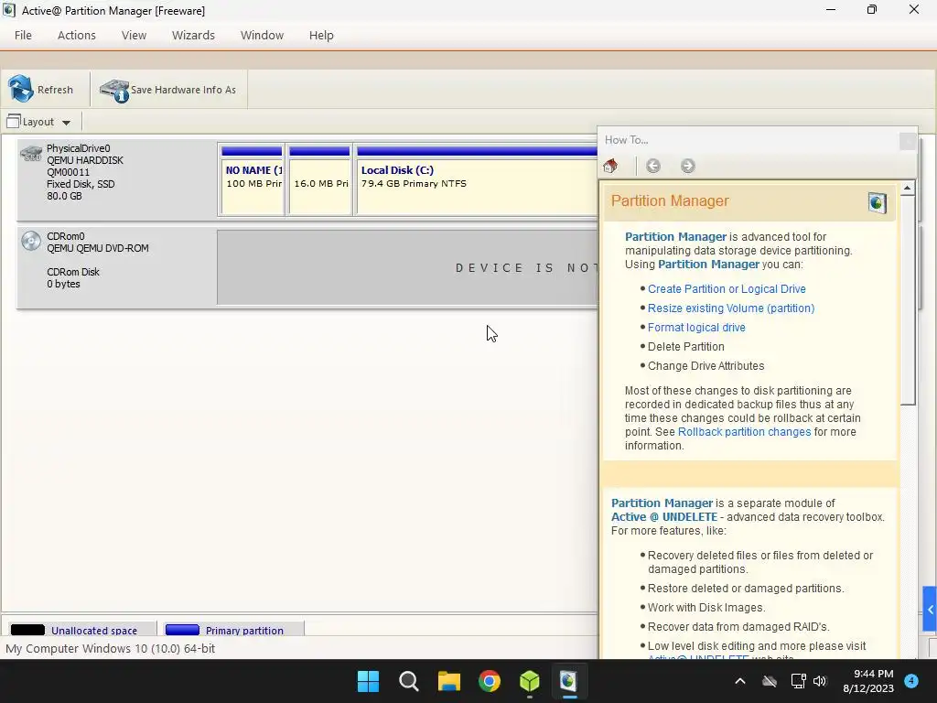Click Active@ Partition Manager taskbar icon

tap(569, 681)
